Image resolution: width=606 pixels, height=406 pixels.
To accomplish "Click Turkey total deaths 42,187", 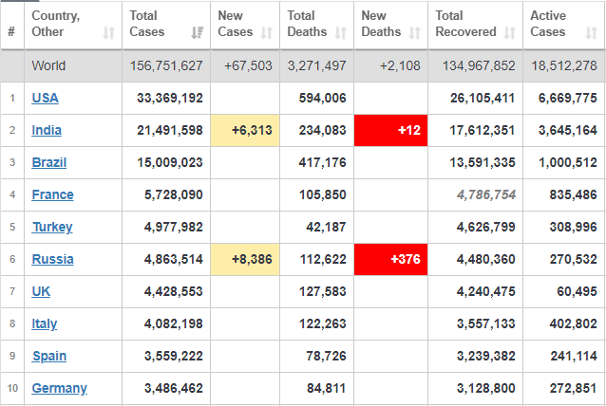I will [x=326, y=227].
